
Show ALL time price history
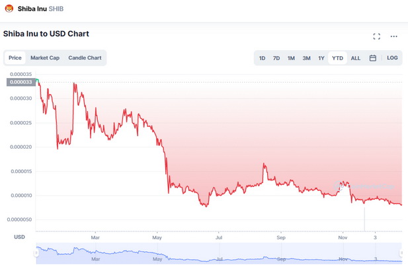(x=356, y=58)
